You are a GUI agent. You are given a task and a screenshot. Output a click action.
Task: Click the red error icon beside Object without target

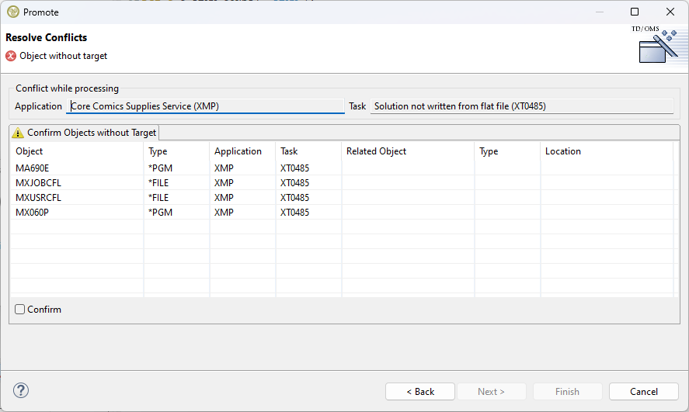[x=11, y=56]
